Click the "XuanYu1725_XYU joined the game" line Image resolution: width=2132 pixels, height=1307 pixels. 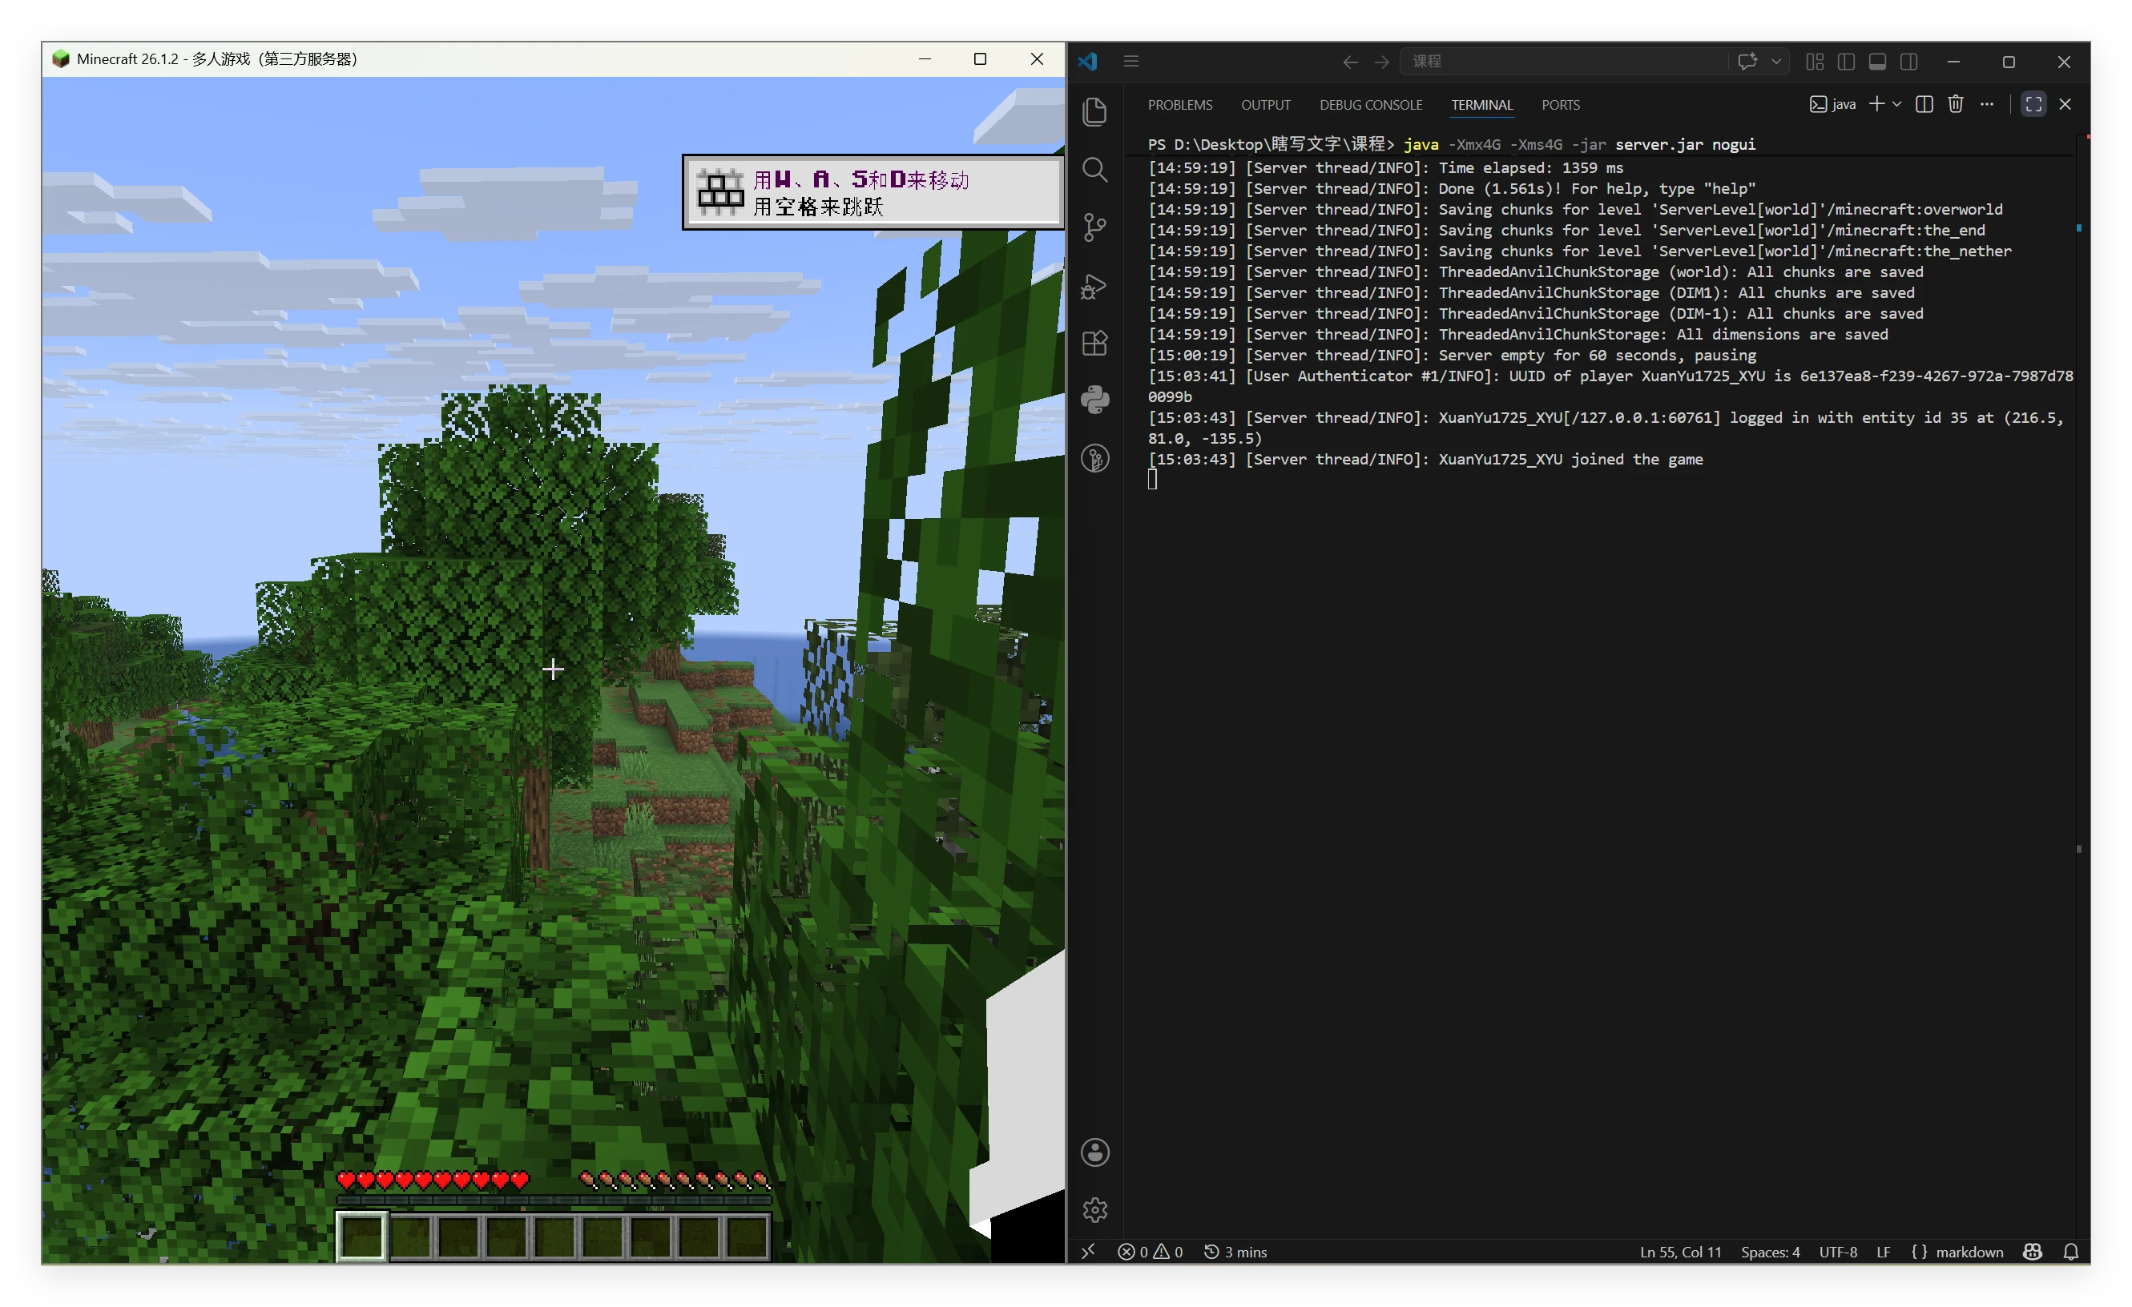click(1425, 460)
